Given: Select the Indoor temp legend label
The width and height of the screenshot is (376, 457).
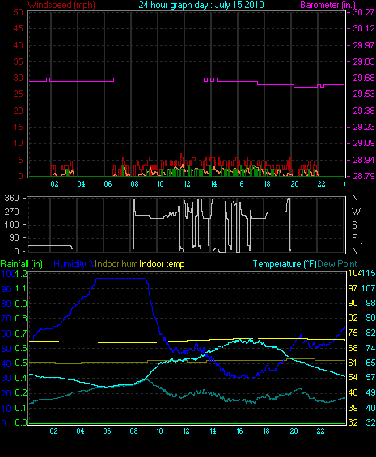Looking at the screenshot, I should pos(162,264).
